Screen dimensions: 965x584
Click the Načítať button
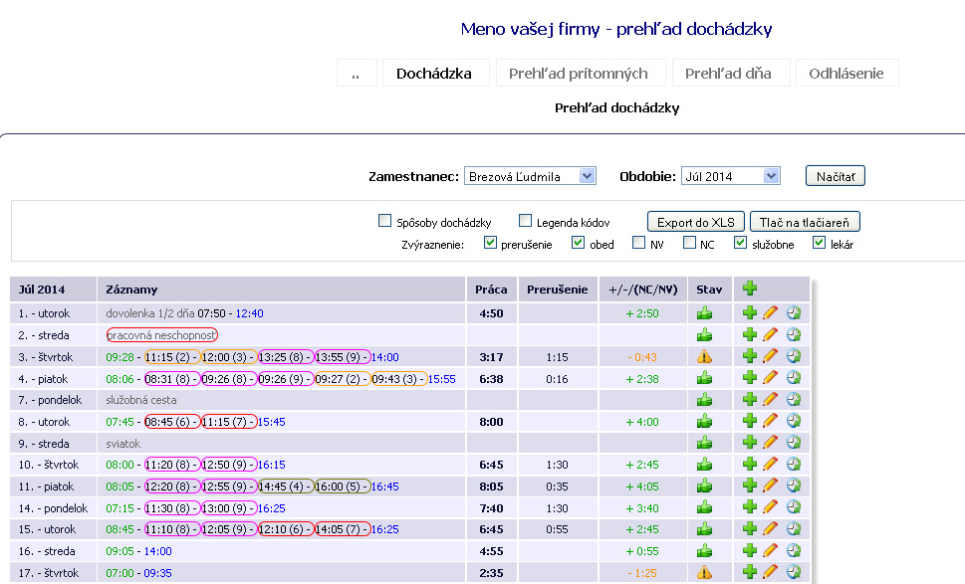(836, 176)
